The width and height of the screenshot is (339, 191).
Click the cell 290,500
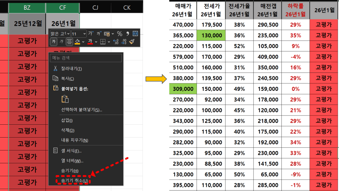tap(268, 25)
